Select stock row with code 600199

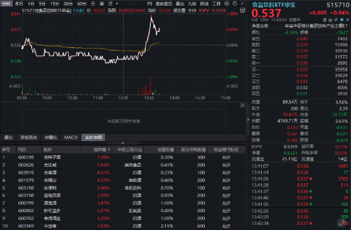pos(123,157)
